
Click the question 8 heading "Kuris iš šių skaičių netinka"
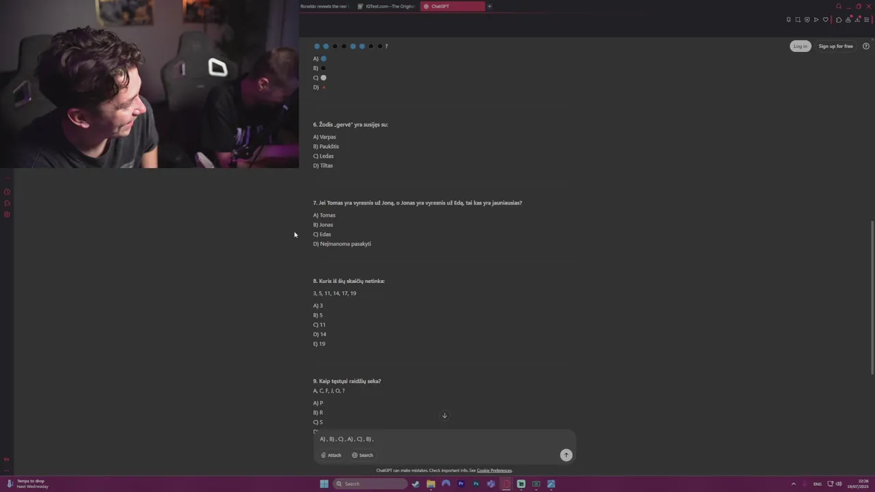(x=349, y=281)
